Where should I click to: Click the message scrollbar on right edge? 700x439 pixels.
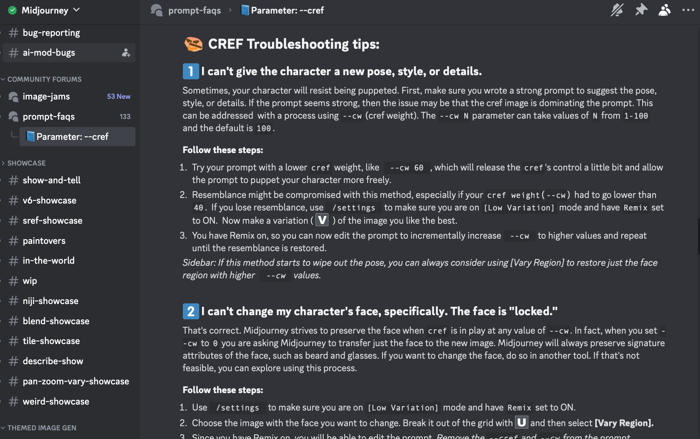(x=699, y=237)
